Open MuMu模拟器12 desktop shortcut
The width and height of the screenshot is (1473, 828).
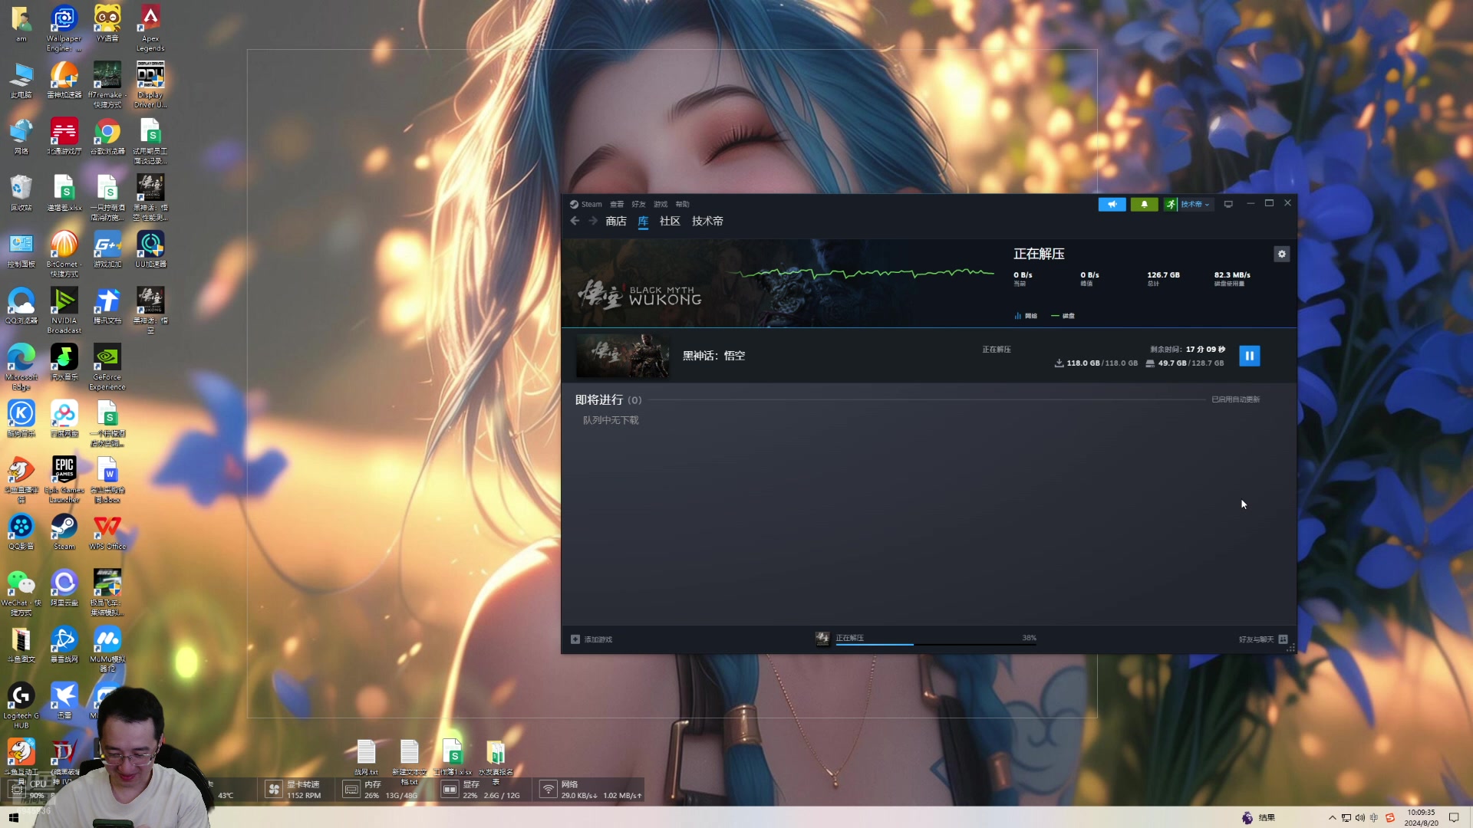pyautogui.click(x=107, y=649)
